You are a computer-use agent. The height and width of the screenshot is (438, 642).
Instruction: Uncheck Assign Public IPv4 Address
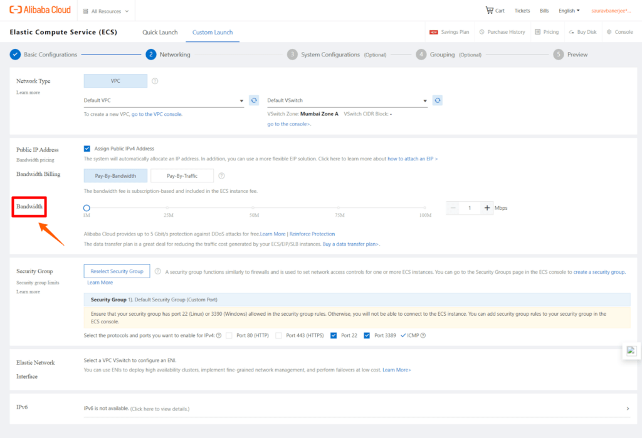pyautogui.click(x=86, y=149)
